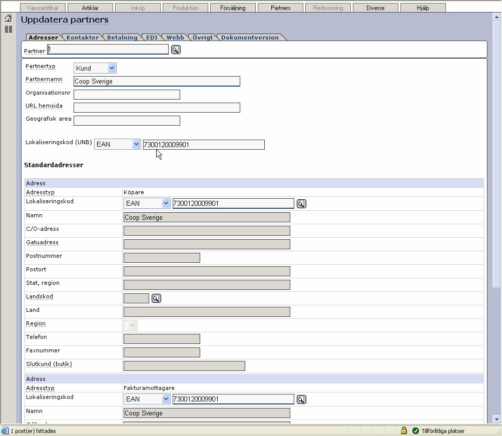
Task: Open the Redovisning menu
Action: click(x=328, y=8)
